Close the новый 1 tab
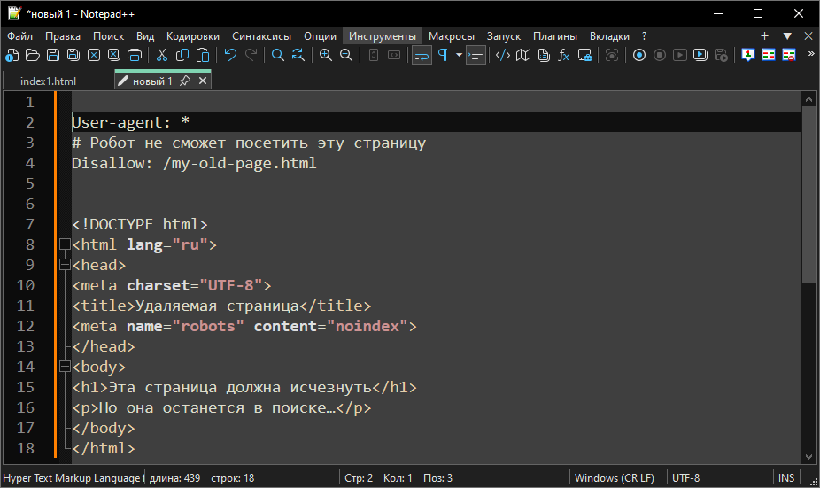This screenshot has width=820, height=488. click(203, 81)
